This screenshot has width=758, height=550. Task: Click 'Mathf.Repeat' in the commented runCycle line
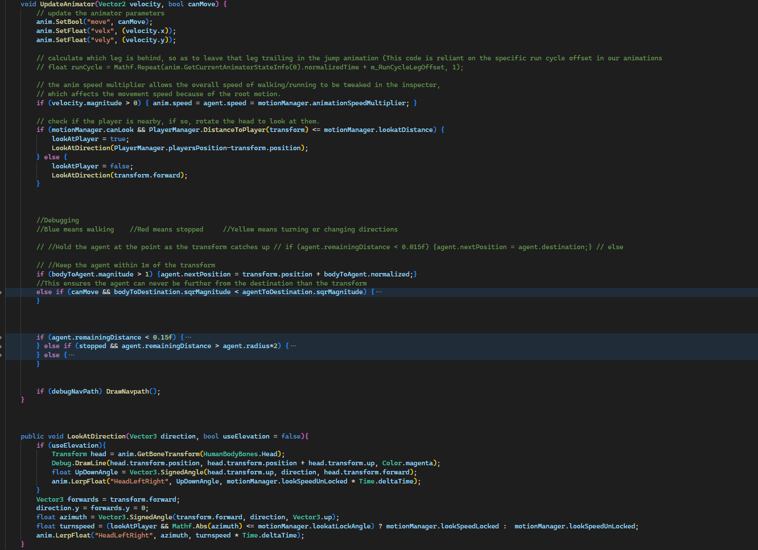click(137, 67)
